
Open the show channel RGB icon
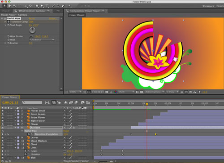116,92
